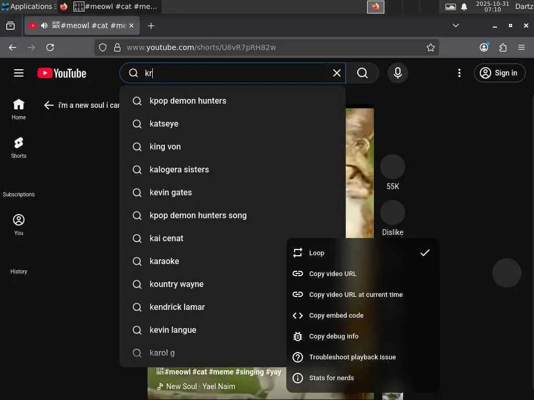Image resolution: width=534 pixels, height=400 pixels.
Task: Click the Firefox #meowl taskbar window button
Action: (109, 6)
